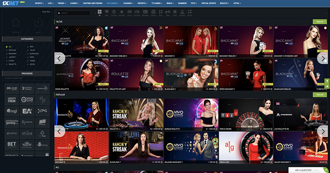
Task: Open the Triple Crown roulette thumbnail
Action: pos(246,115)
